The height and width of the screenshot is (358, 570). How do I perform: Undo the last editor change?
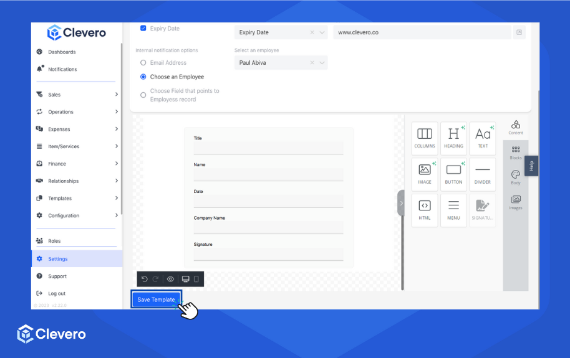pos(144,279)
